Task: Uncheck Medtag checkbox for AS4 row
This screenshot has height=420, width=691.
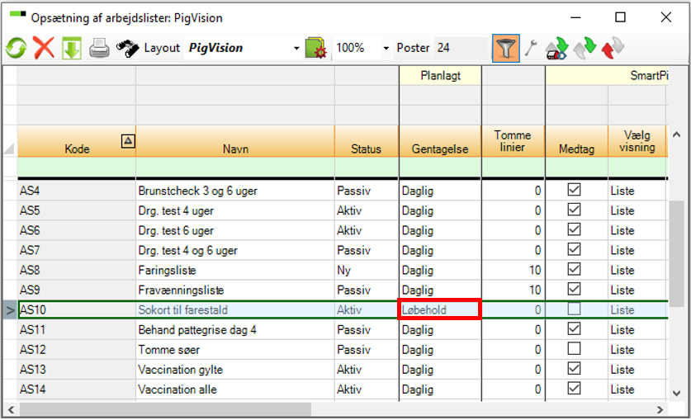Action: tap(574, 190)
